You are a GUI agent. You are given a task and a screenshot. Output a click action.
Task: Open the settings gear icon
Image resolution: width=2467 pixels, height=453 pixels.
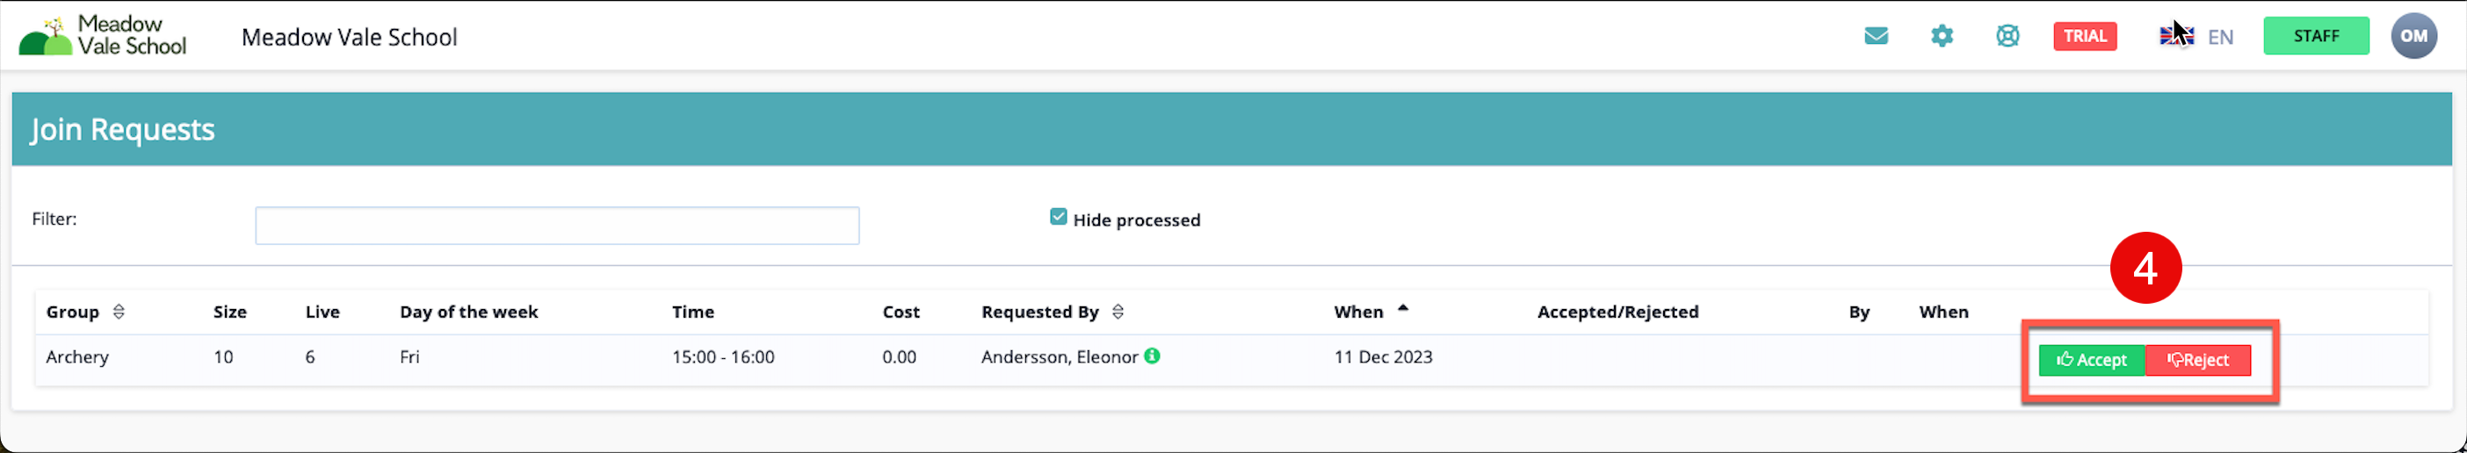tap(1942, 36)
